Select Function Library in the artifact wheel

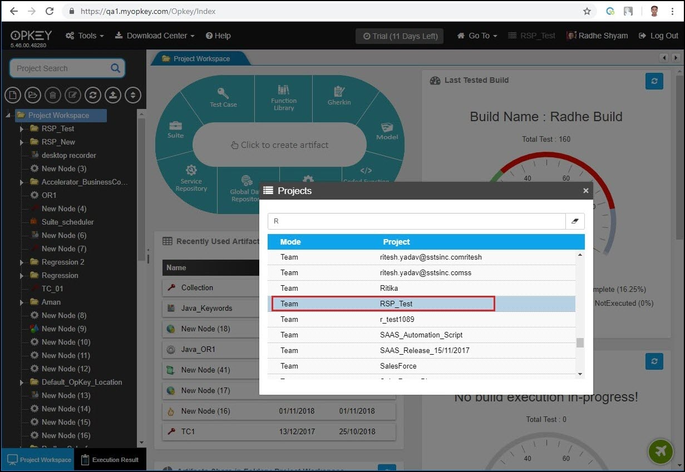(284, 98)
